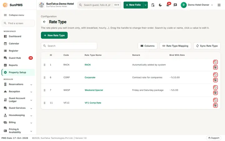Click Sync Rate Type button
The image size is (225, 141).
[x=207, y=46]
